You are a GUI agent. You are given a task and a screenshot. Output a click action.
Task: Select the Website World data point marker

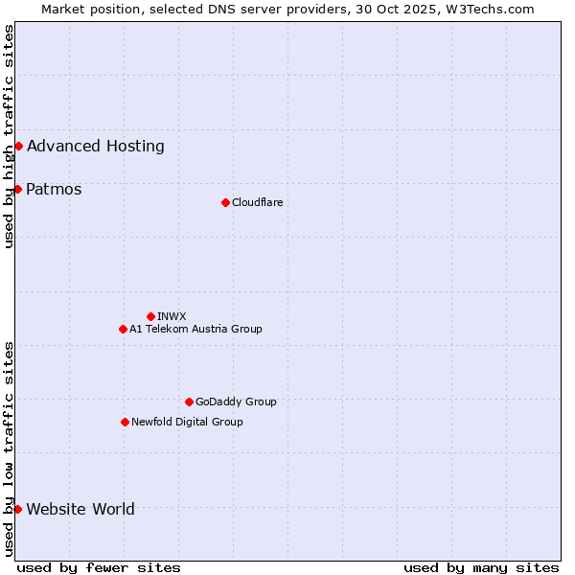pyautogui.click(x=17, y=509)
